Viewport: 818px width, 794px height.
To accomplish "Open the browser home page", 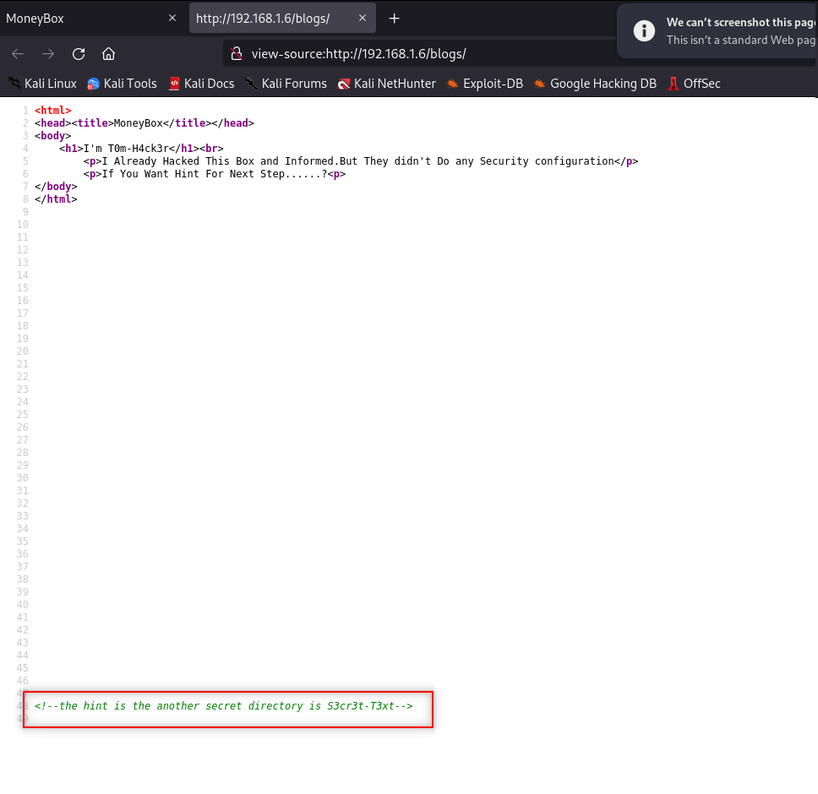I will click(108, 54).
